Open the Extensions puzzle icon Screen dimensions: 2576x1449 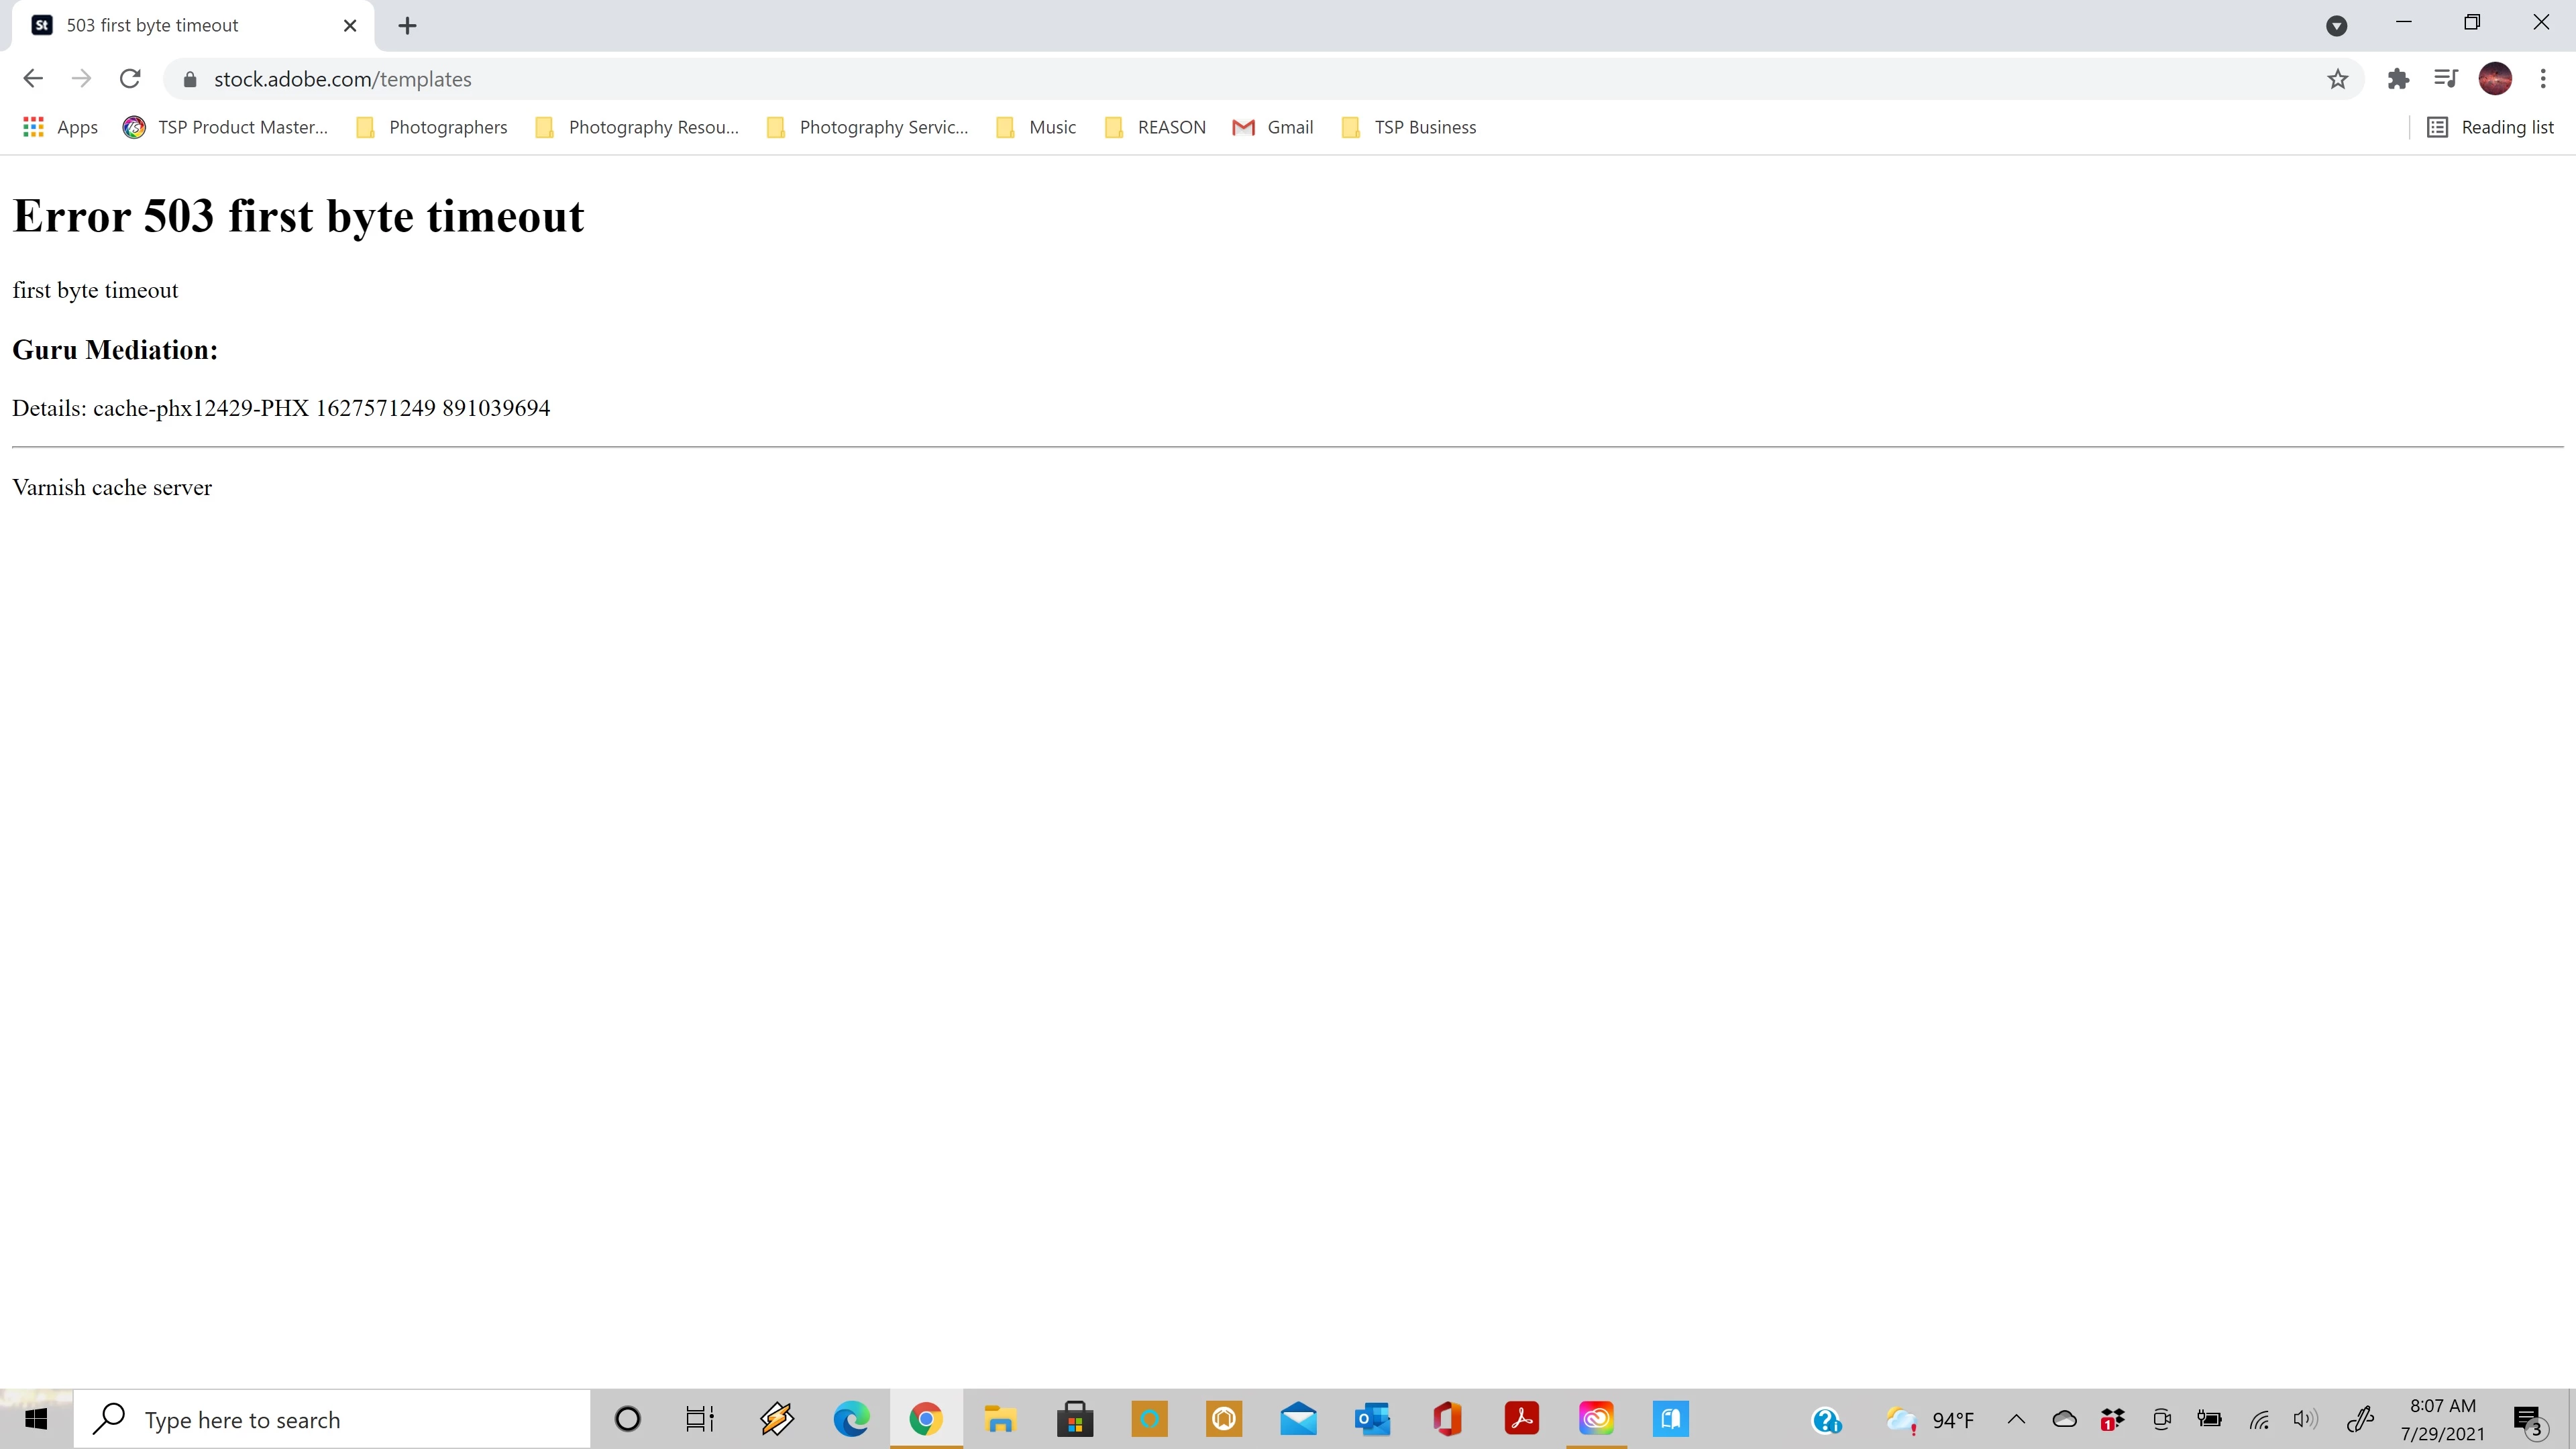point(2398,79)
